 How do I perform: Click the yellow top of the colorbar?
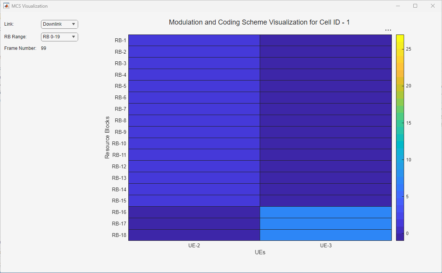[x=399, y=36]
